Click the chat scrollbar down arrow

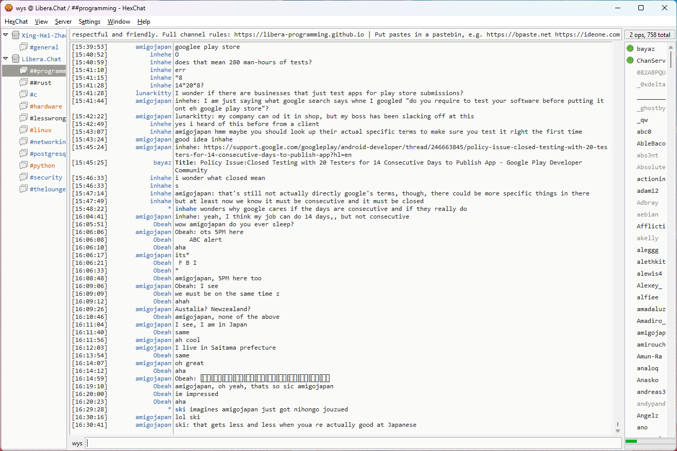pos(618,430)
